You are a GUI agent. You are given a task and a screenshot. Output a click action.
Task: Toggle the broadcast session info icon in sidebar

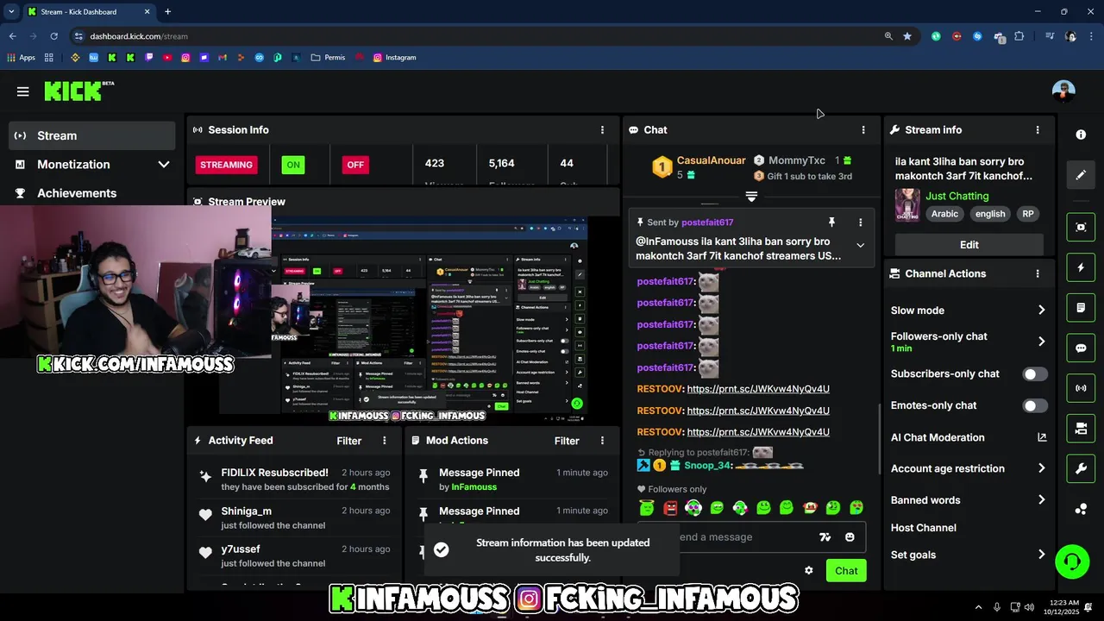pyautogui.click(x=1081, y=388)
